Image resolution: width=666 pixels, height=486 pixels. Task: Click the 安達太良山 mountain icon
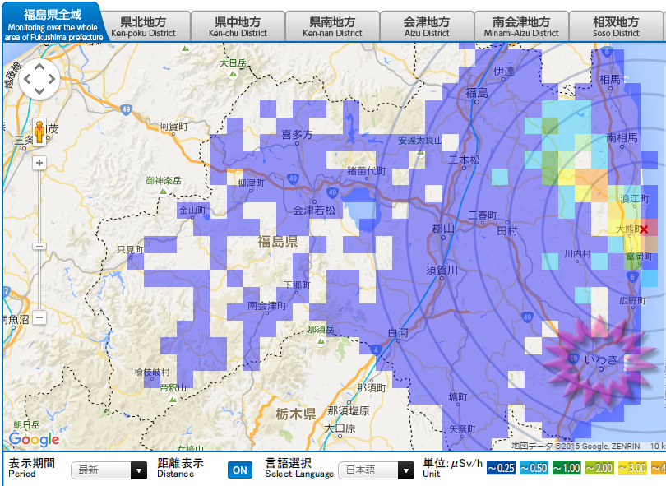tap(420, 151)
